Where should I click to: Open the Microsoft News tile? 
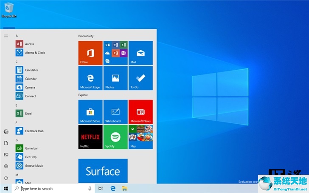click(x=140, y=112)
